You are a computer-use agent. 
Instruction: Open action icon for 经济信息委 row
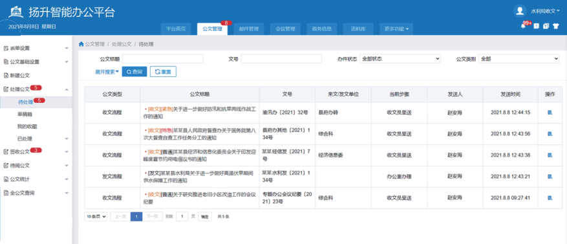[550, 155]
